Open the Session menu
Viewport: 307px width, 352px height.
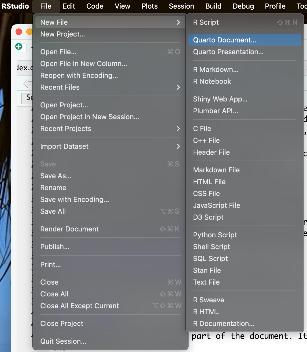[x=181, y=6]
